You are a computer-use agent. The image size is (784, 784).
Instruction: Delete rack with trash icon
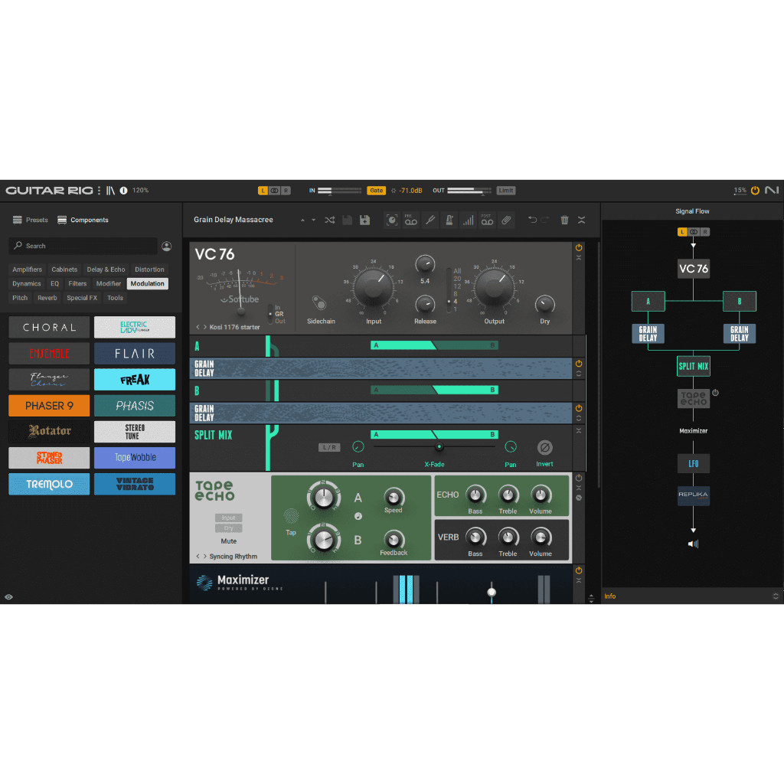click(564, 220)
